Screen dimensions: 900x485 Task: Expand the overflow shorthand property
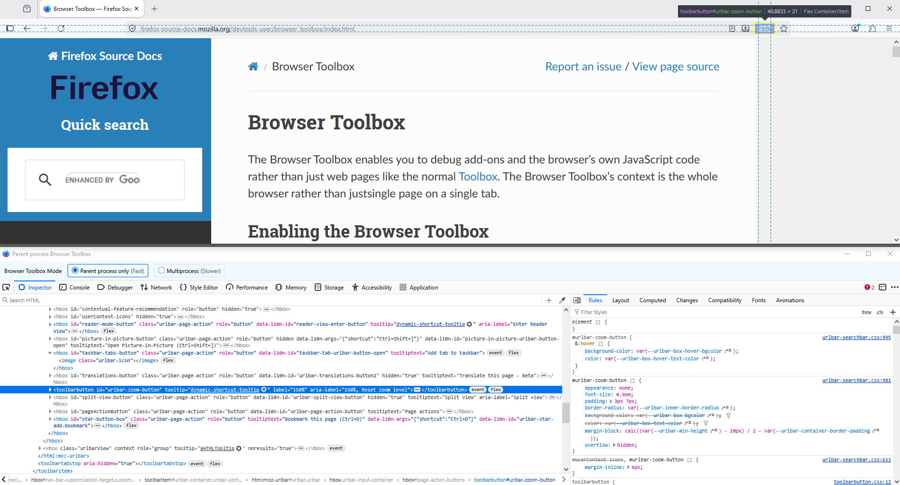(614, 445)
